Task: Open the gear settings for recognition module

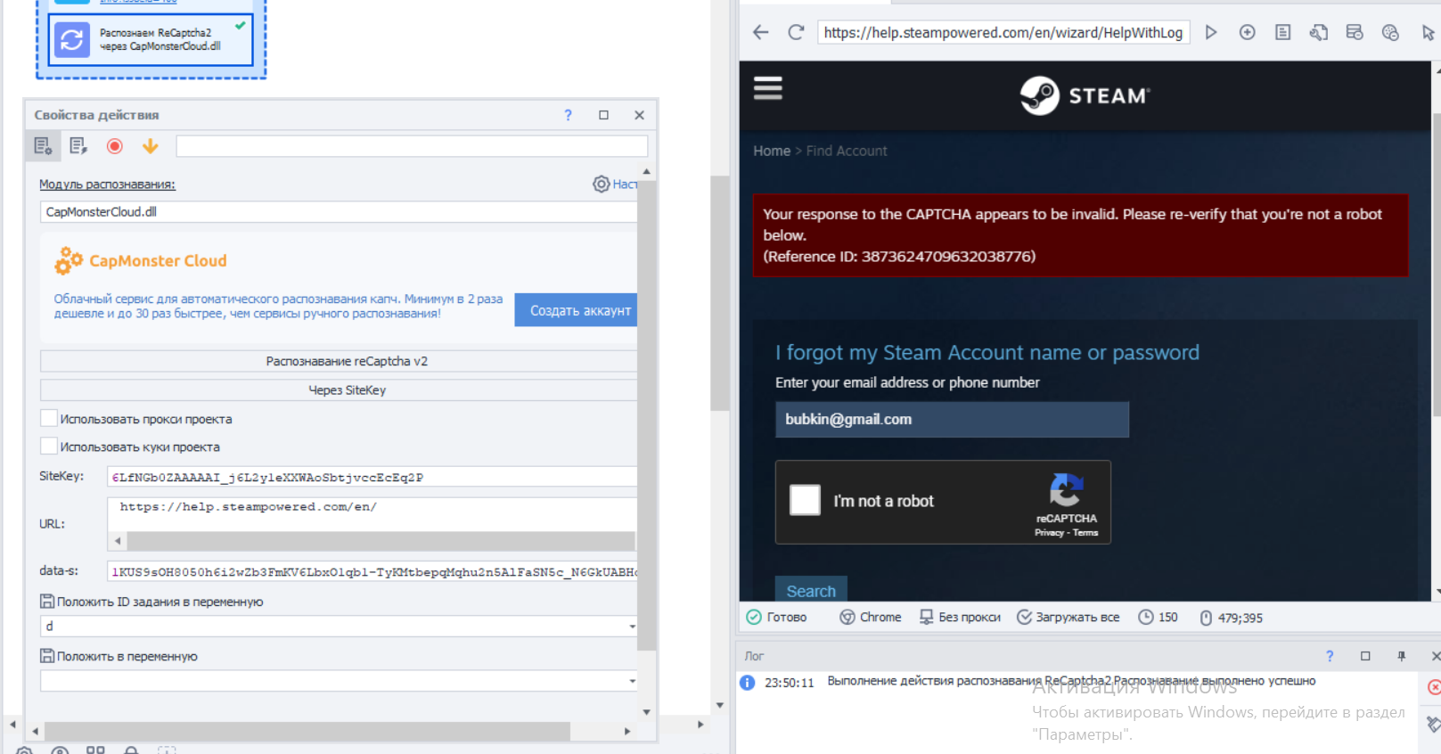Action: point(602,184)
